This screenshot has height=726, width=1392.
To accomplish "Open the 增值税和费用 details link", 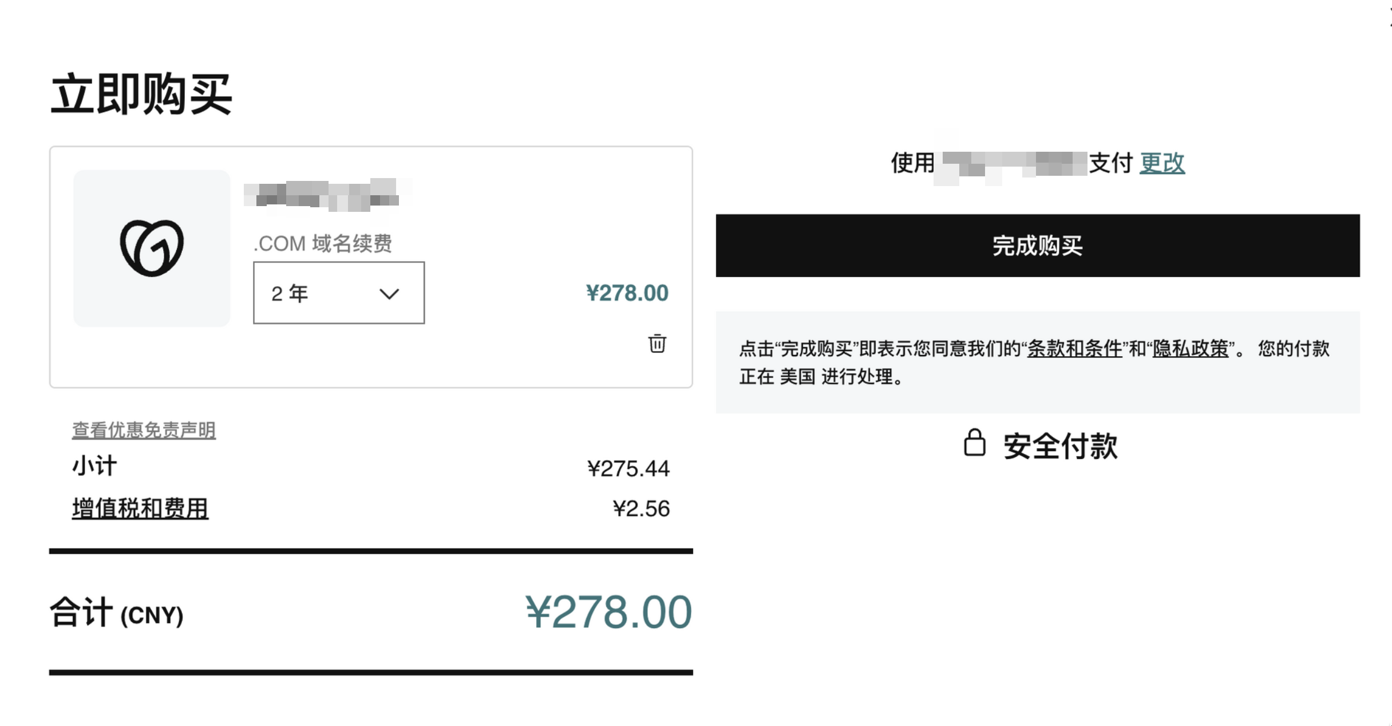I will 140,508.
